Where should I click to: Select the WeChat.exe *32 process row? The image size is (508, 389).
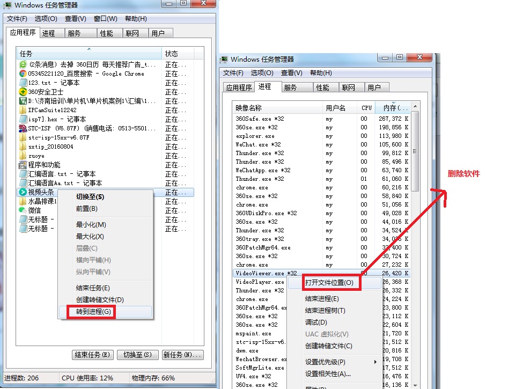tap(322, 144)
